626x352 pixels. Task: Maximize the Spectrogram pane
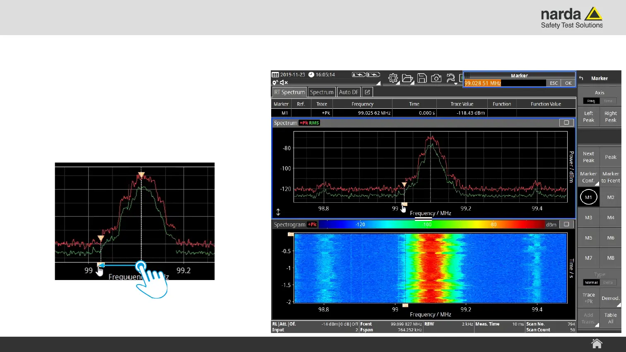tap(566, 224)
